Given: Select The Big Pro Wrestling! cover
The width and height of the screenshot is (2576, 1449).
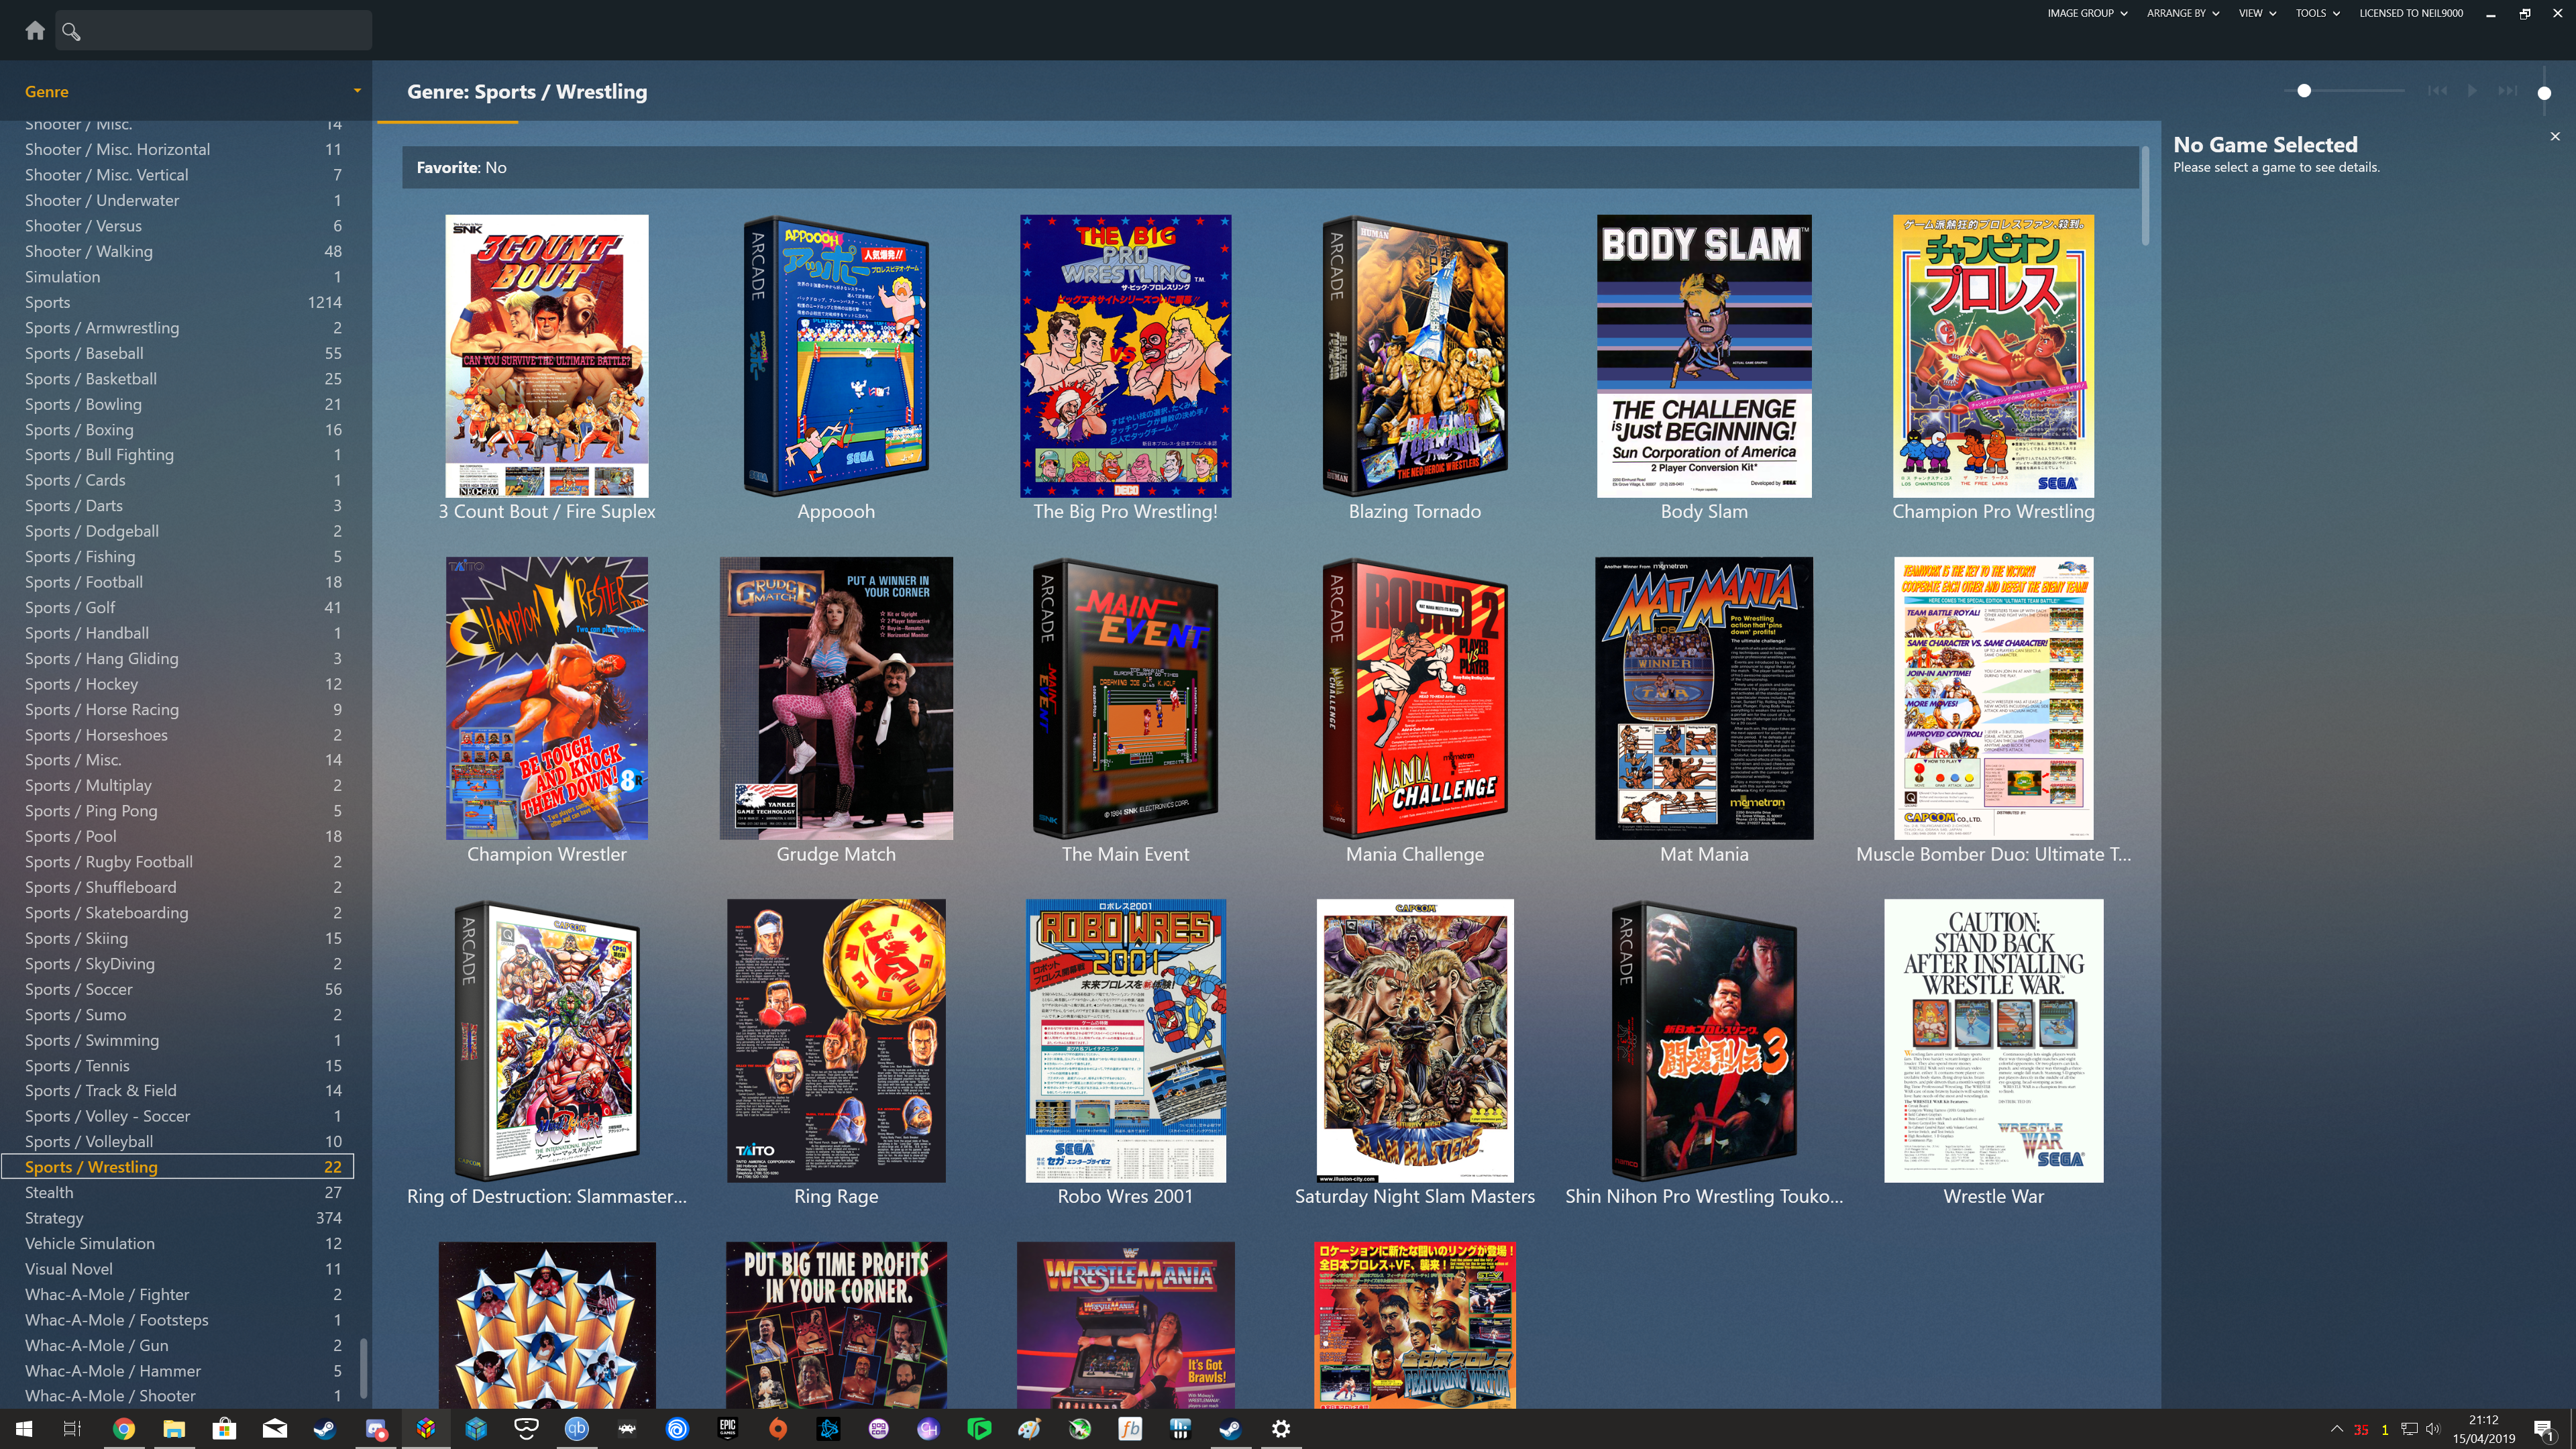Looking at the screenshot, I should coord(1125,356).
